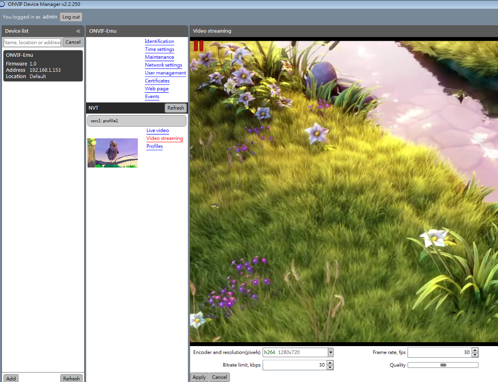Screen dimensions: 498x382
Task: Collapse the Device list panel
Action: coord(78,31)
